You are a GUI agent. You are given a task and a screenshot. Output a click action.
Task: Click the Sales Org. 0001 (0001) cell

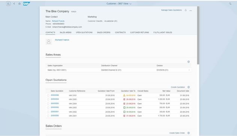coord(57,70)
